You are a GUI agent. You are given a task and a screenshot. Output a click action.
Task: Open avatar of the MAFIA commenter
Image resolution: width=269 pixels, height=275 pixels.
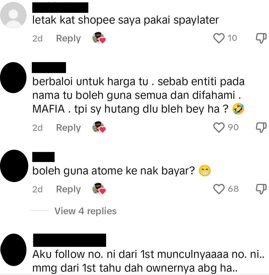point(13,77)
